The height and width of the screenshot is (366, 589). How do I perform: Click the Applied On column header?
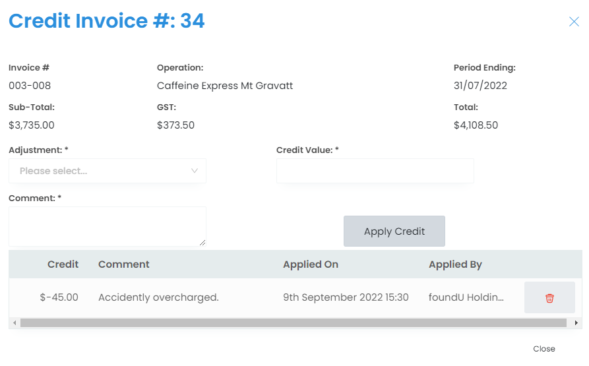(311, 264)
